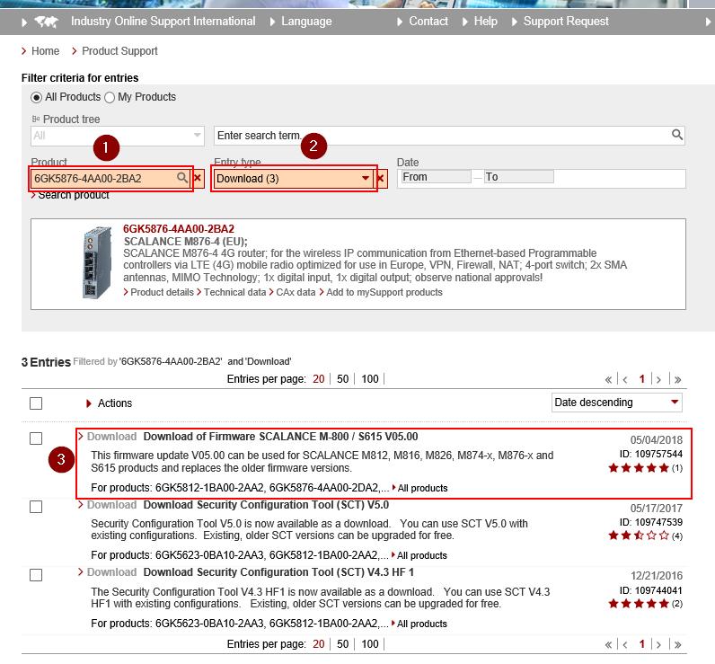Click the SCALANCE M876-4 product image
The width and height of the screenshot is (715, 664).
(97, 262)
